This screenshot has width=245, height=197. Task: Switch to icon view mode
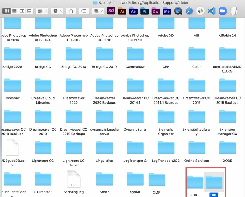click(x=6, y=11)
